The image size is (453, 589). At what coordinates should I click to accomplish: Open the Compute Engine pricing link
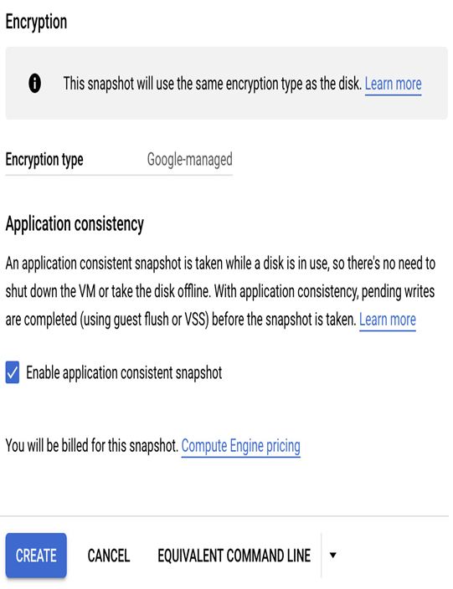coord(240,446)
